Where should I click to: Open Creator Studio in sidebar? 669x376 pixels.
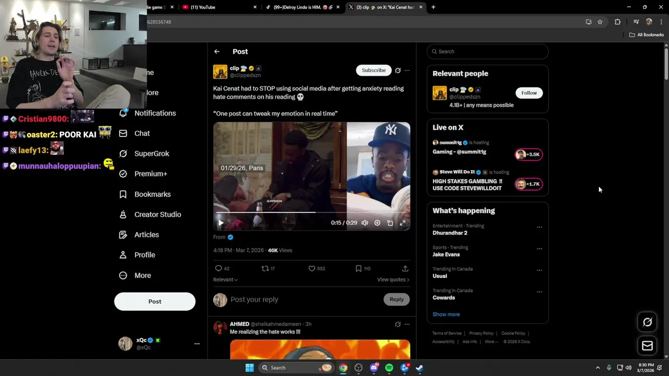150,215
